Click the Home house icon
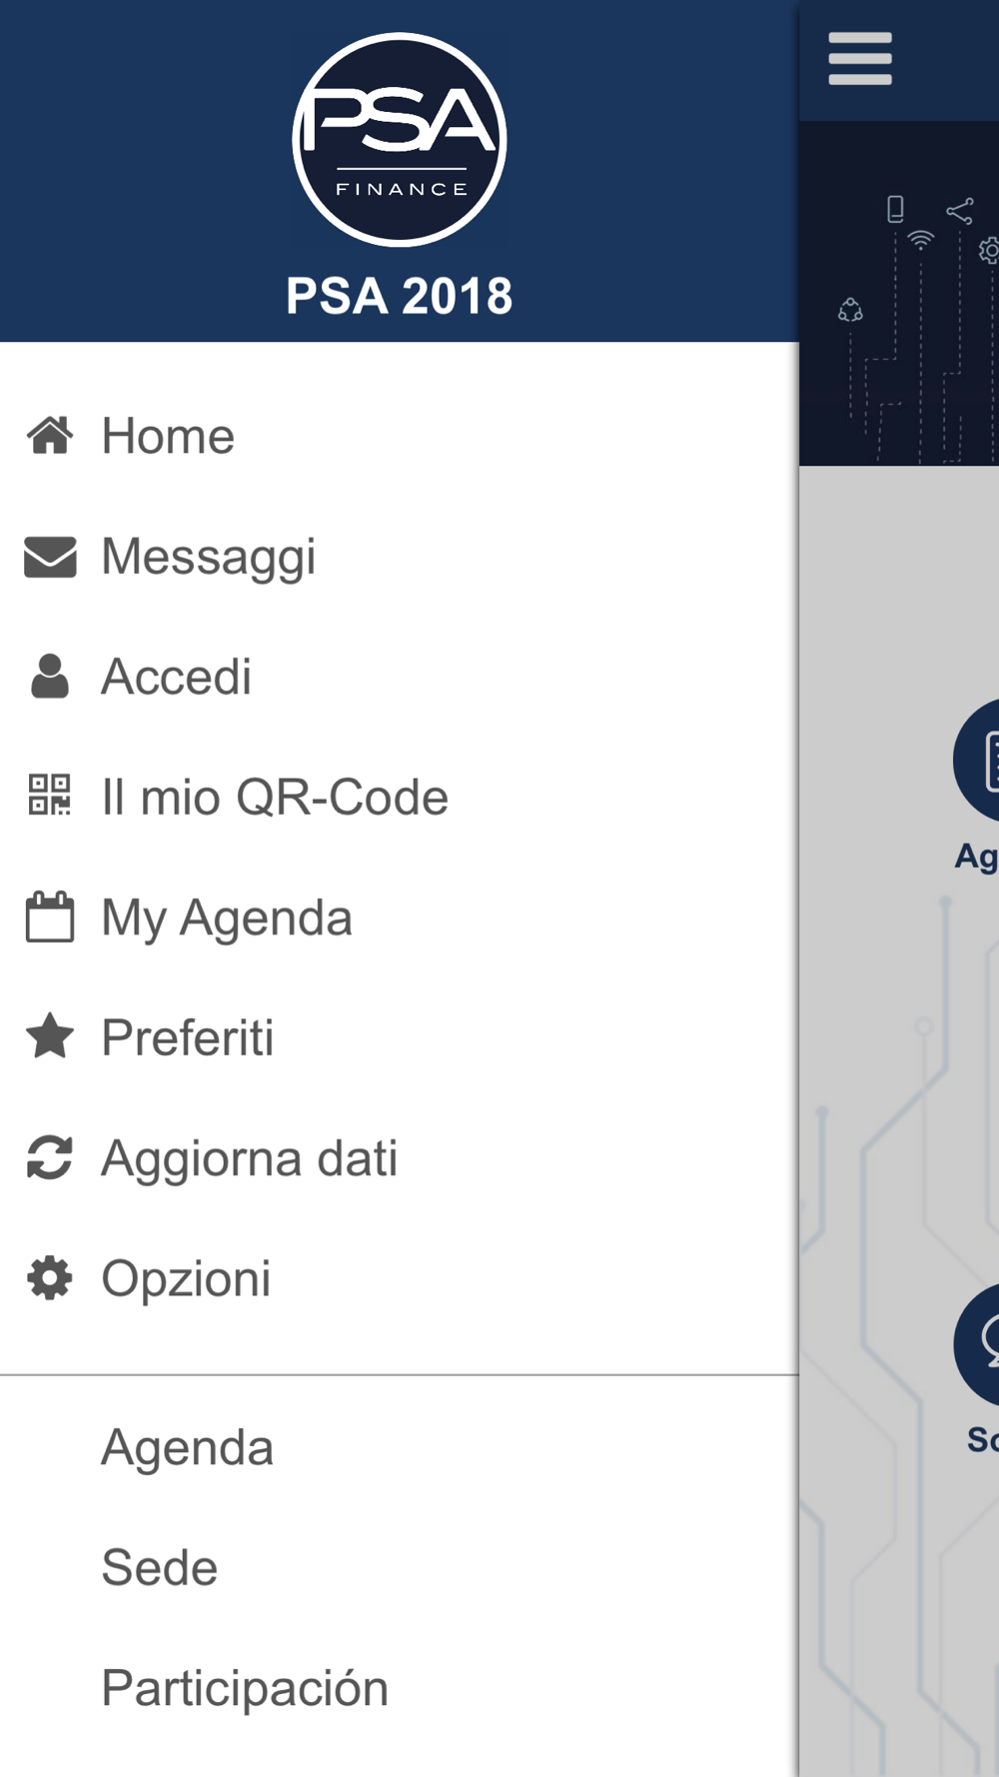Viewport: 999px width, 1777px height. point(50,436)
